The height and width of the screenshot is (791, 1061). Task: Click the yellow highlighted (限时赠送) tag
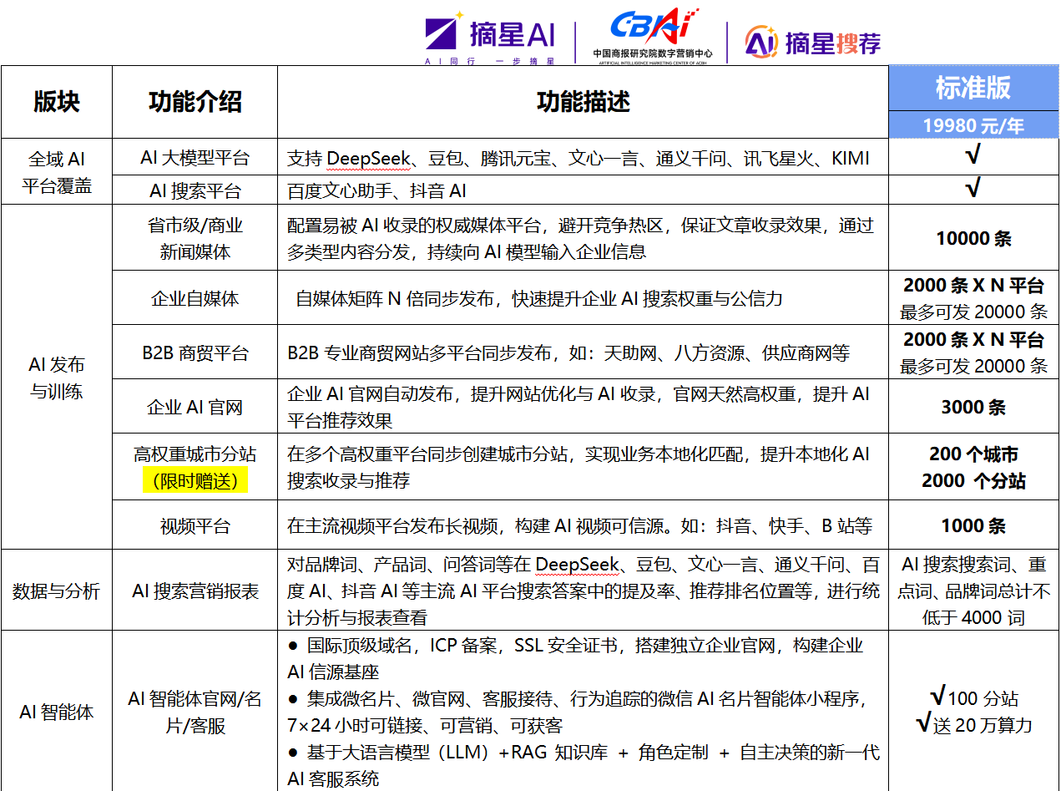click(195, 480)
